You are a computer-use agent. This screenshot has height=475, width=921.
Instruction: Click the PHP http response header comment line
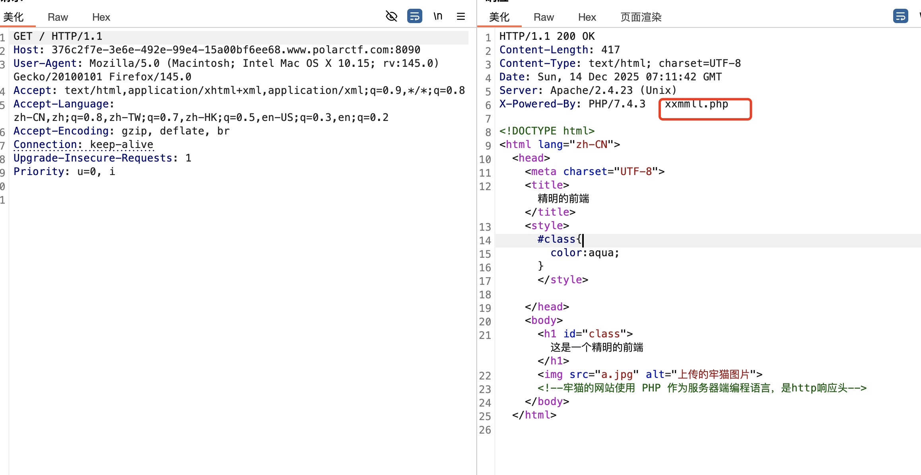702,388
